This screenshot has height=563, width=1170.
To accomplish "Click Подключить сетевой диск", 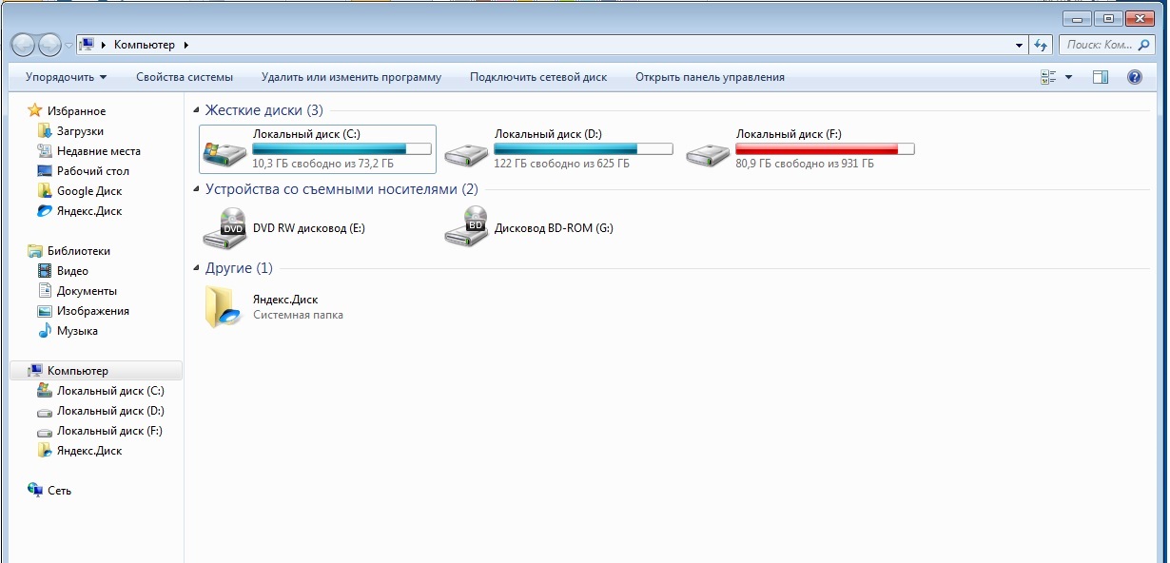I will [x=537, y=77].
